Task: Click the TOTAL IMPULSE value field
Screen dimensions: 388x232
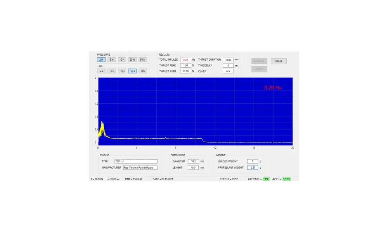Action: click(x=185, y=60)
